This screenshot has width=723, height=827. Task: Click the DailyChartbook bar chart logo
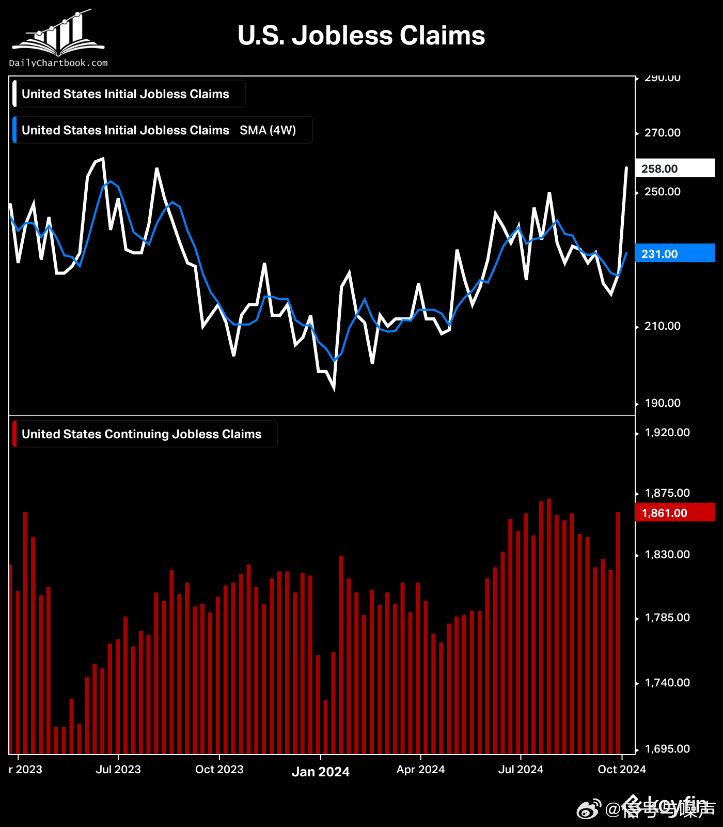[58, 33]
